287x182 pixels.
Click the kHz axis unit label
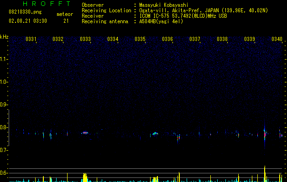(4, 37)
